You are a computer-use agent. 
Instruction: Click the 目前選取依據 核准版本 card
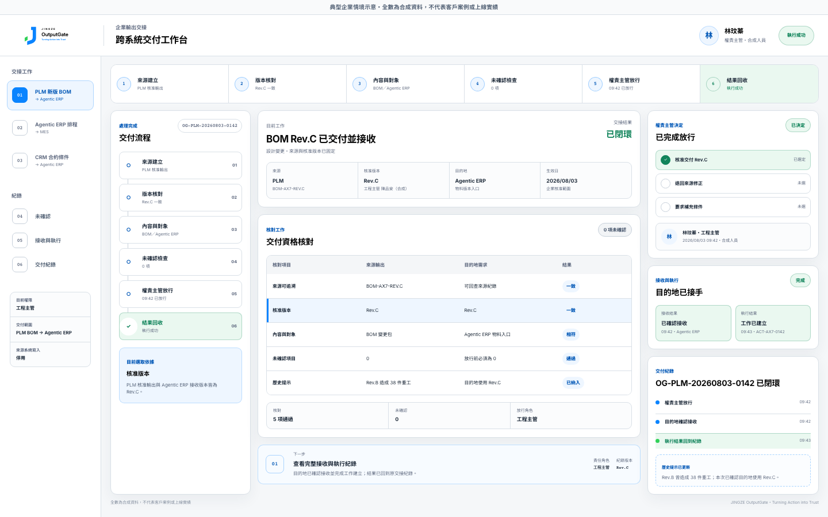pyautogui.click(x=181, y=376)
